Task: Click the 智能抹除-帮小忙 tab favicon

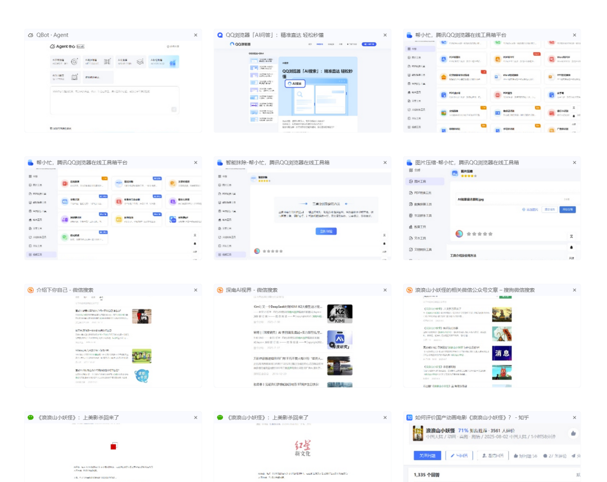Action: pos(220,162)
